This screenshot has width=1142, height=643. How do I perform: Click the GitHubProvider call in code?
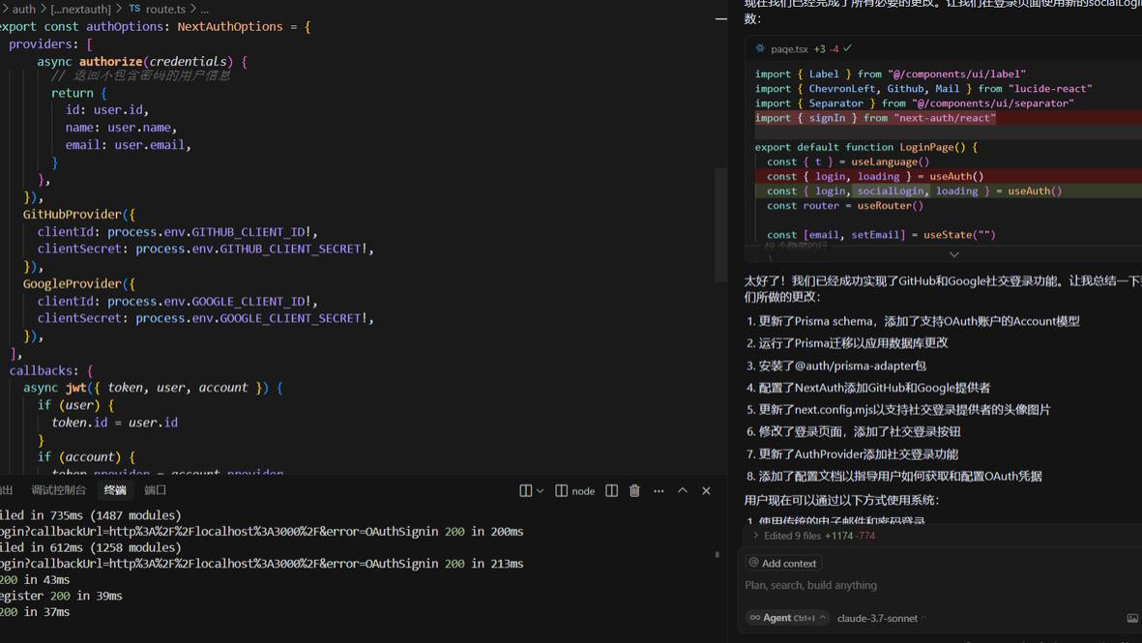(73, 214)
